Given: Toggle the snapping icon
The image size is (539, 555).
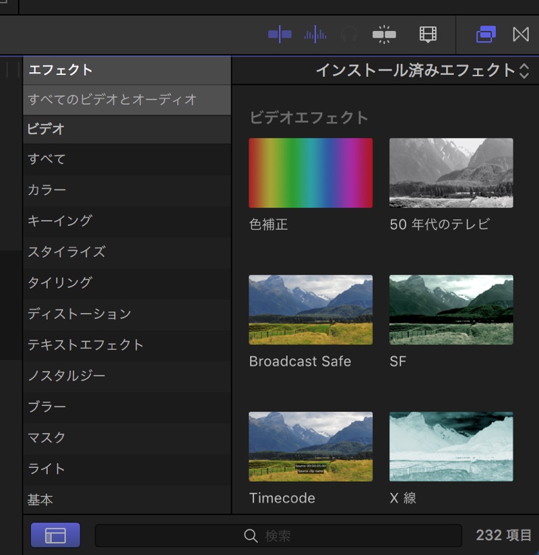Looking at the screenshot, I should (x=384, y=34).
